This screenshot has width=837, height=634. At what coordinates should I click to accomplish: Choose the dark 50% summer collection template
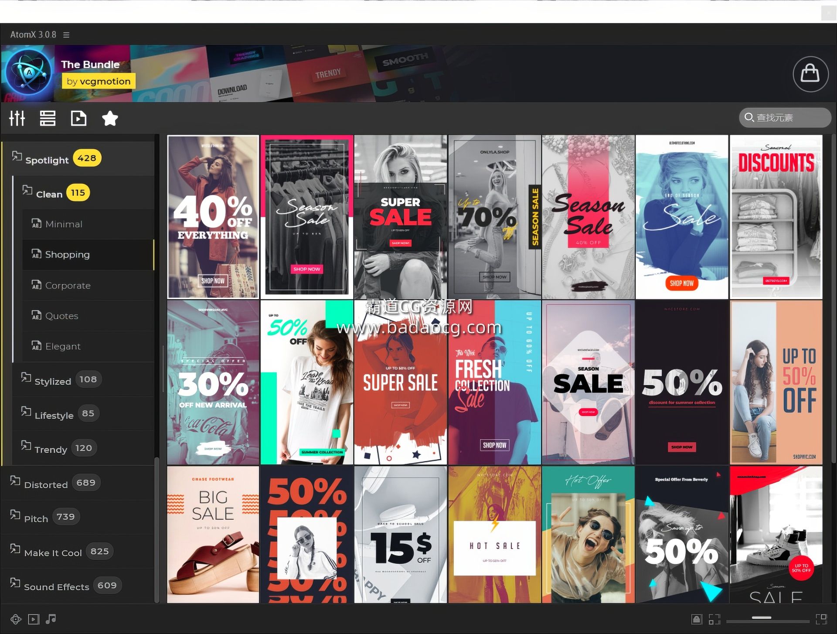(682, 382)
